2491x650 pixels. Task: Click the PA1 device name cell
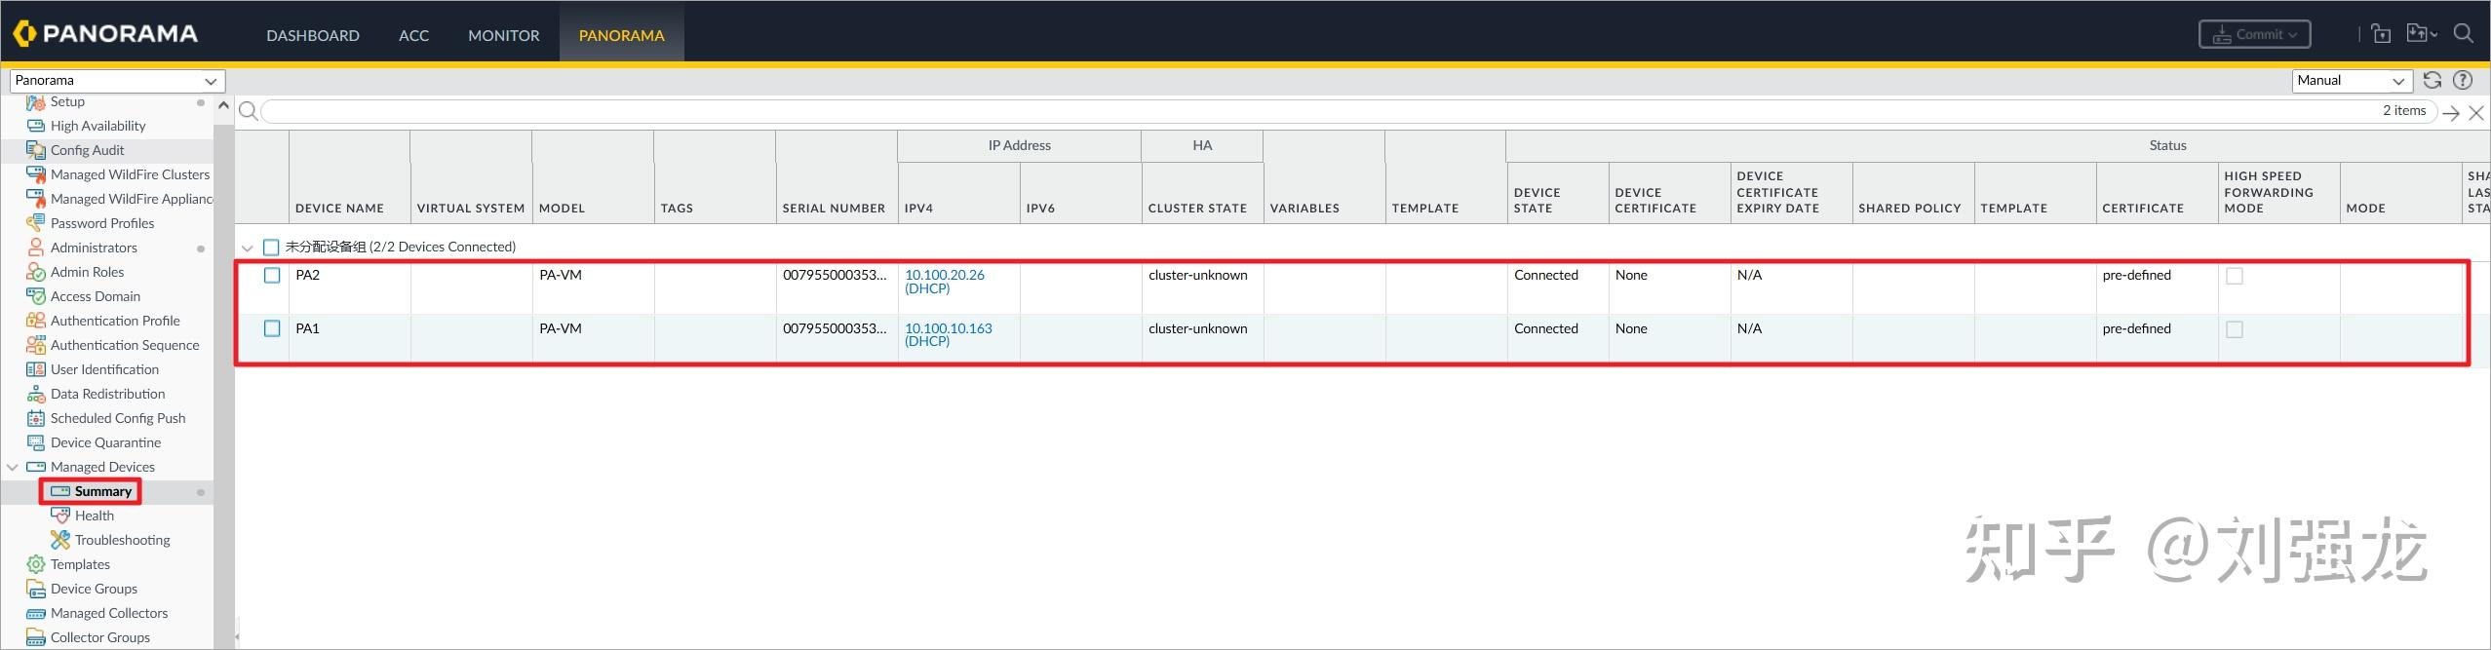tap(307, 329)
